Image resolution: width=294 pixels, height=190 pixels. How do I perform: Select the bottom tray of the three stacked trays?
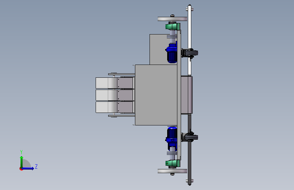(115, 107)
